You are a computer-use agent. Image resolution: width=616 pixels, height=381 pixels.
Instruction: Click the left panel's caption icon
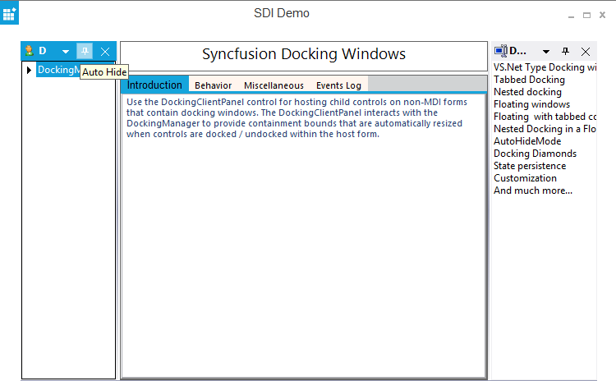tap(30, 51)
